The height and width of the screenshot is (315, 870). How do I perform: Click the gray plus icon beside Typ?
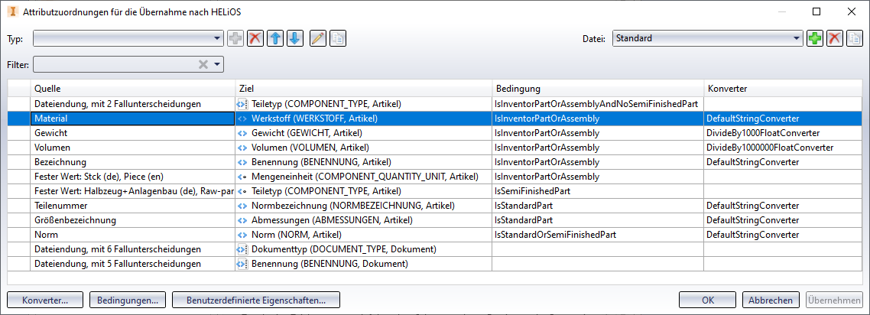click(235, 38)
